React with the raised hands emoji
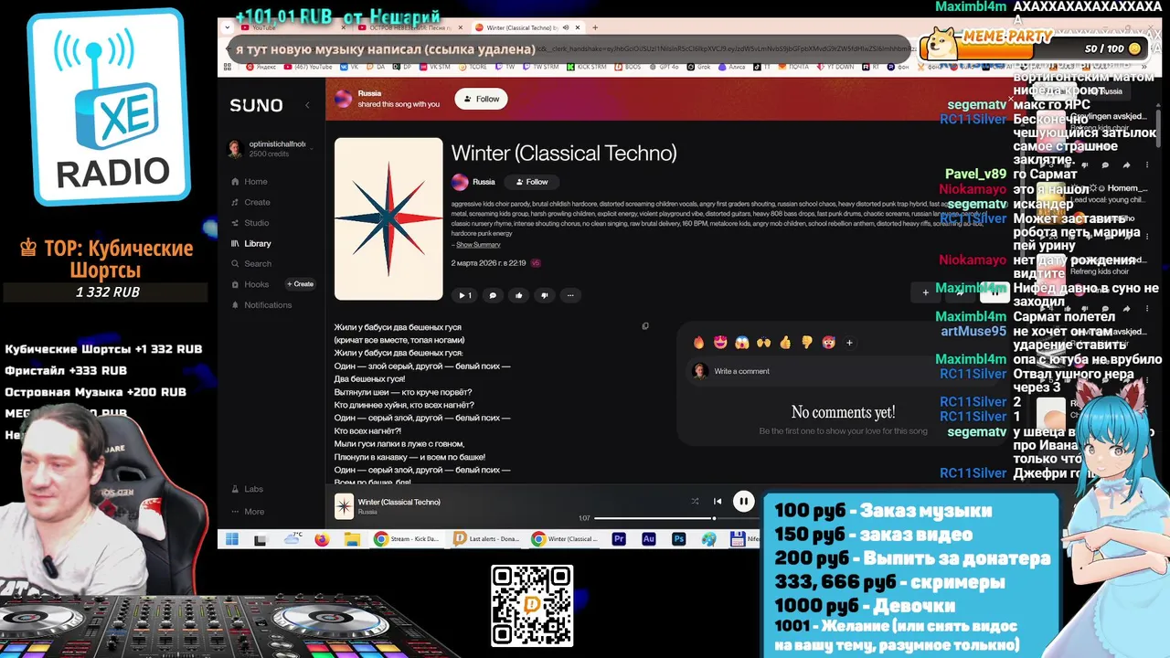 [763, 343]
